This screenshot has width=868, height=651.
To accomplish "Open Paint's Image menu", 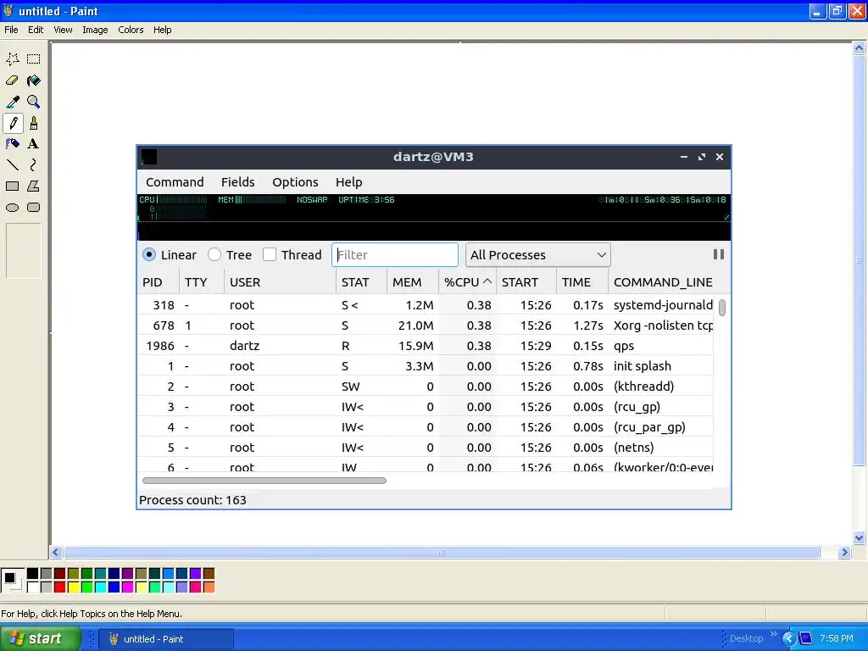I will 95,30.
